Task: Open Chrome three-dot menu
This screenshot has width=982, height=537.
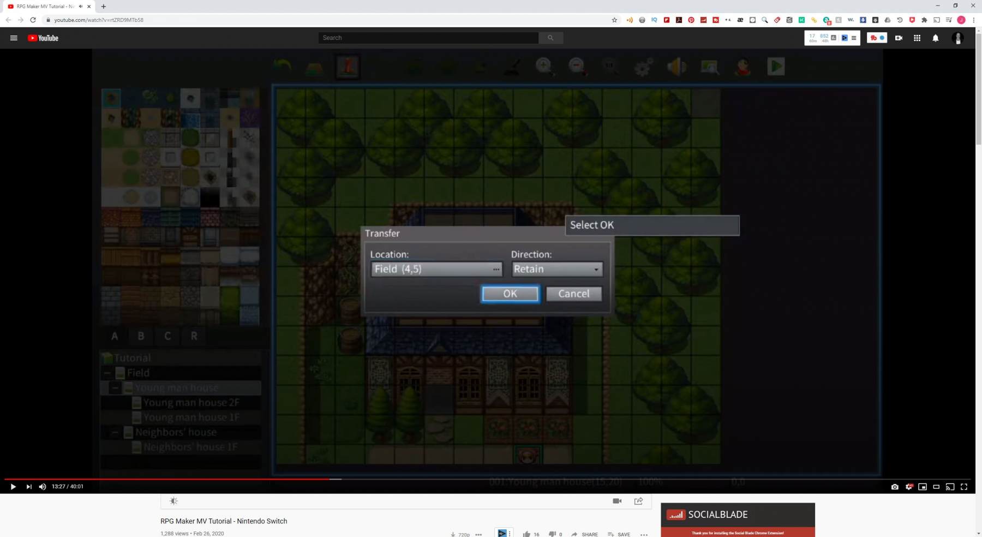Action: click(973, 20)
